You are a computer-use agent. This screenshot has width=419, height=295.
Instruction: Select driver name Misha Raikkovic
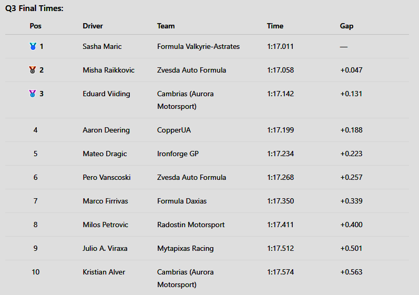pos(108,70)
